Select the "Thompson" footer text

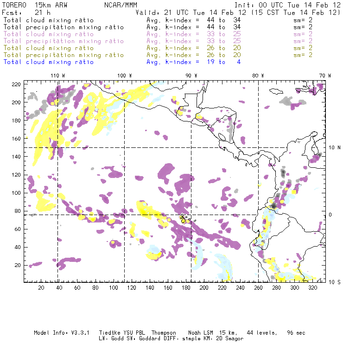(x=164, y=333)
